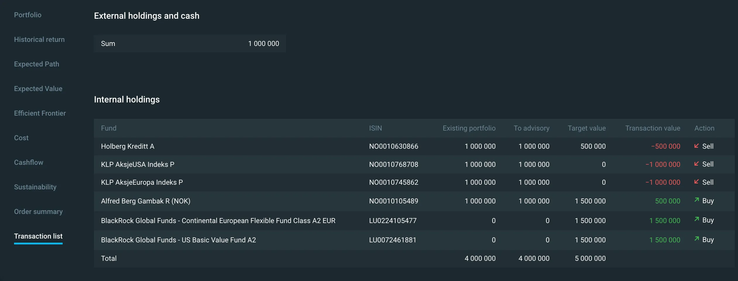Click the Transaction value column header
This screenshot has width=738, height=281.
coord(653,128)
